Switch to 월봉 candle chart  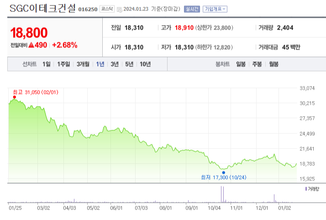tap(273, 64)
